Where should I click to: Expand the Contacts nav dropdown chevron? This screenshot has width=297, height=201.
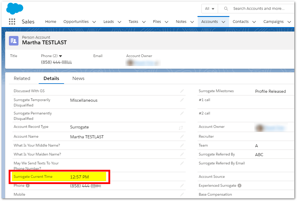[254, 22]
